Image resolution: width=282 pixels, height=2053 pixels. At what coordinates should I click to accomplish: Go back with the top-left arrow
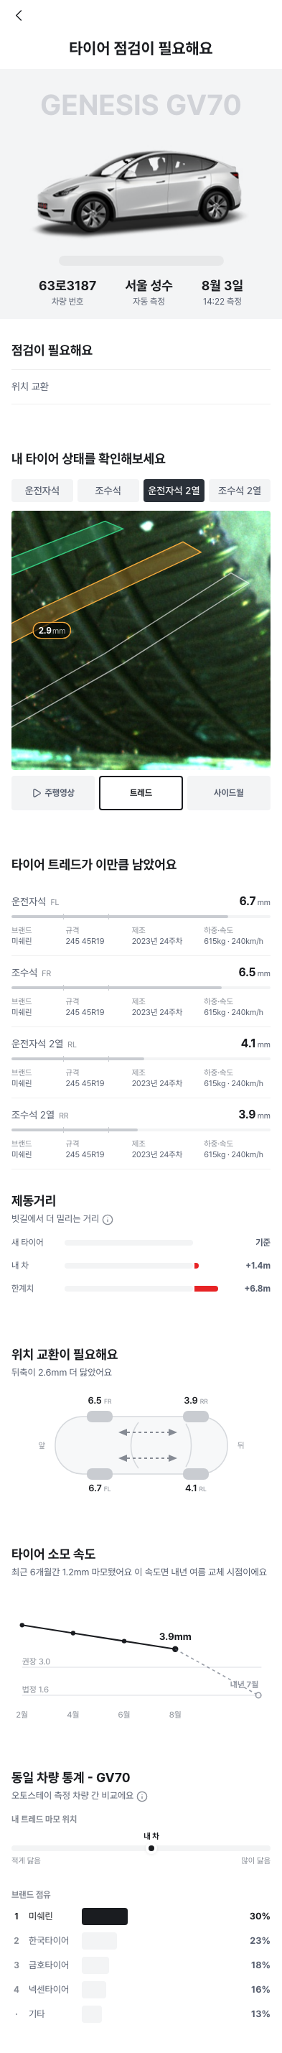coord(19,15)
